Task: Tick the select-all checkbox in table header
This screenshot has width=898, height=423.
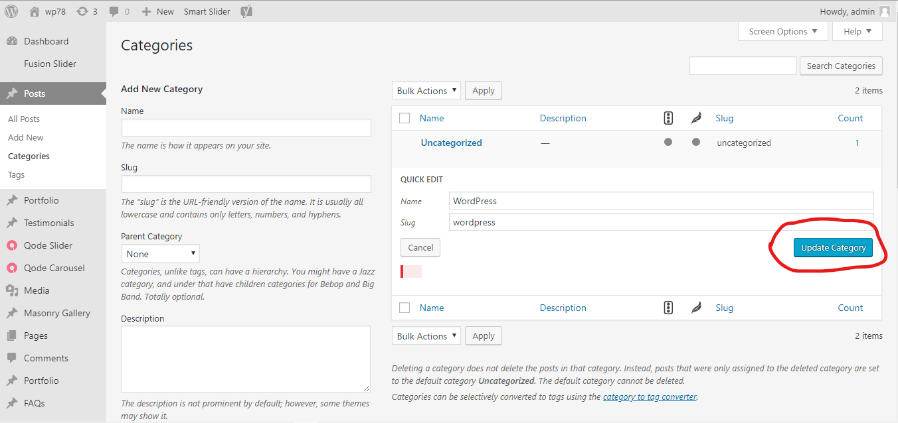Action: click(x=404, y=118)
